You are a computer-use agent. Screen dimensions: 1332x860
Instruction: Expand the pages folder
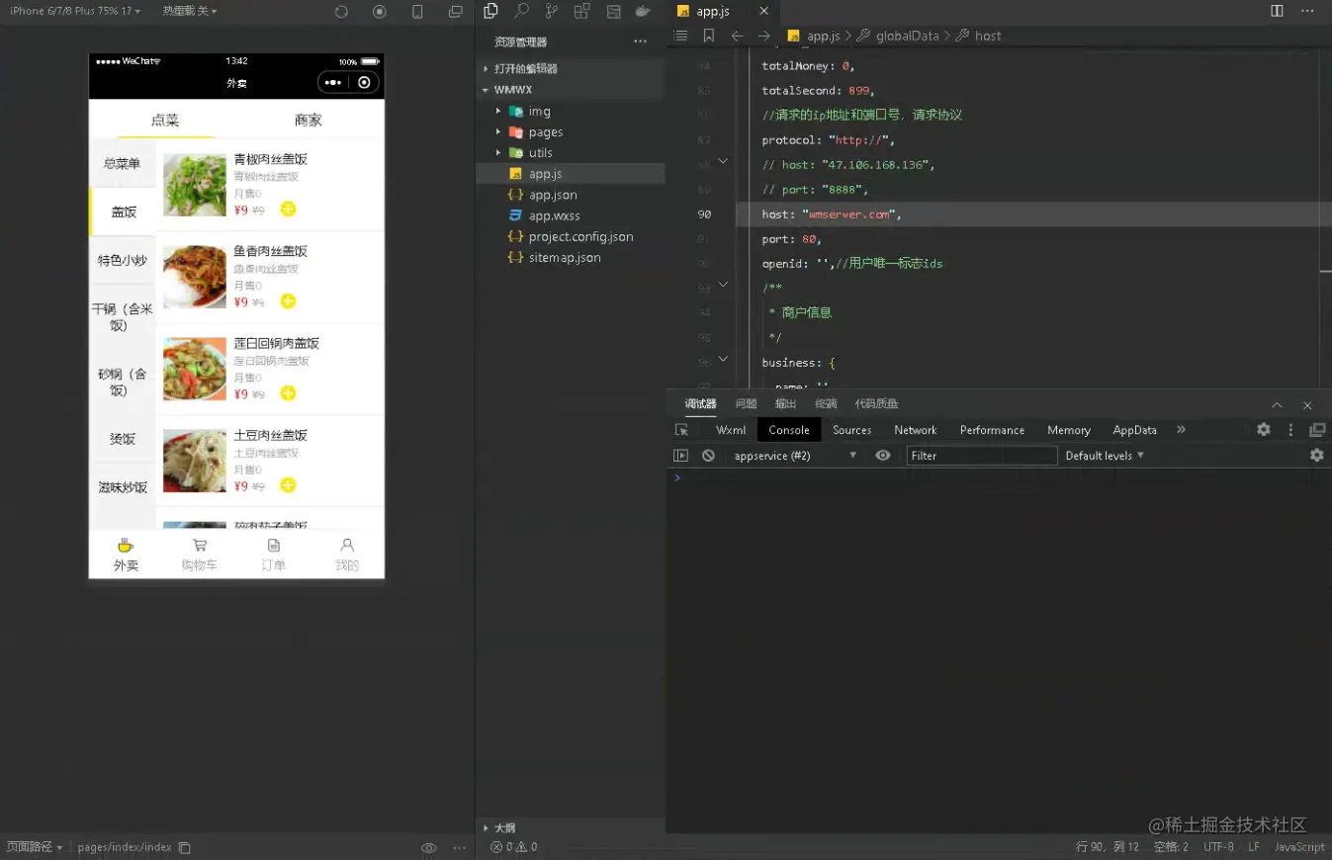(x=571, y=132)
